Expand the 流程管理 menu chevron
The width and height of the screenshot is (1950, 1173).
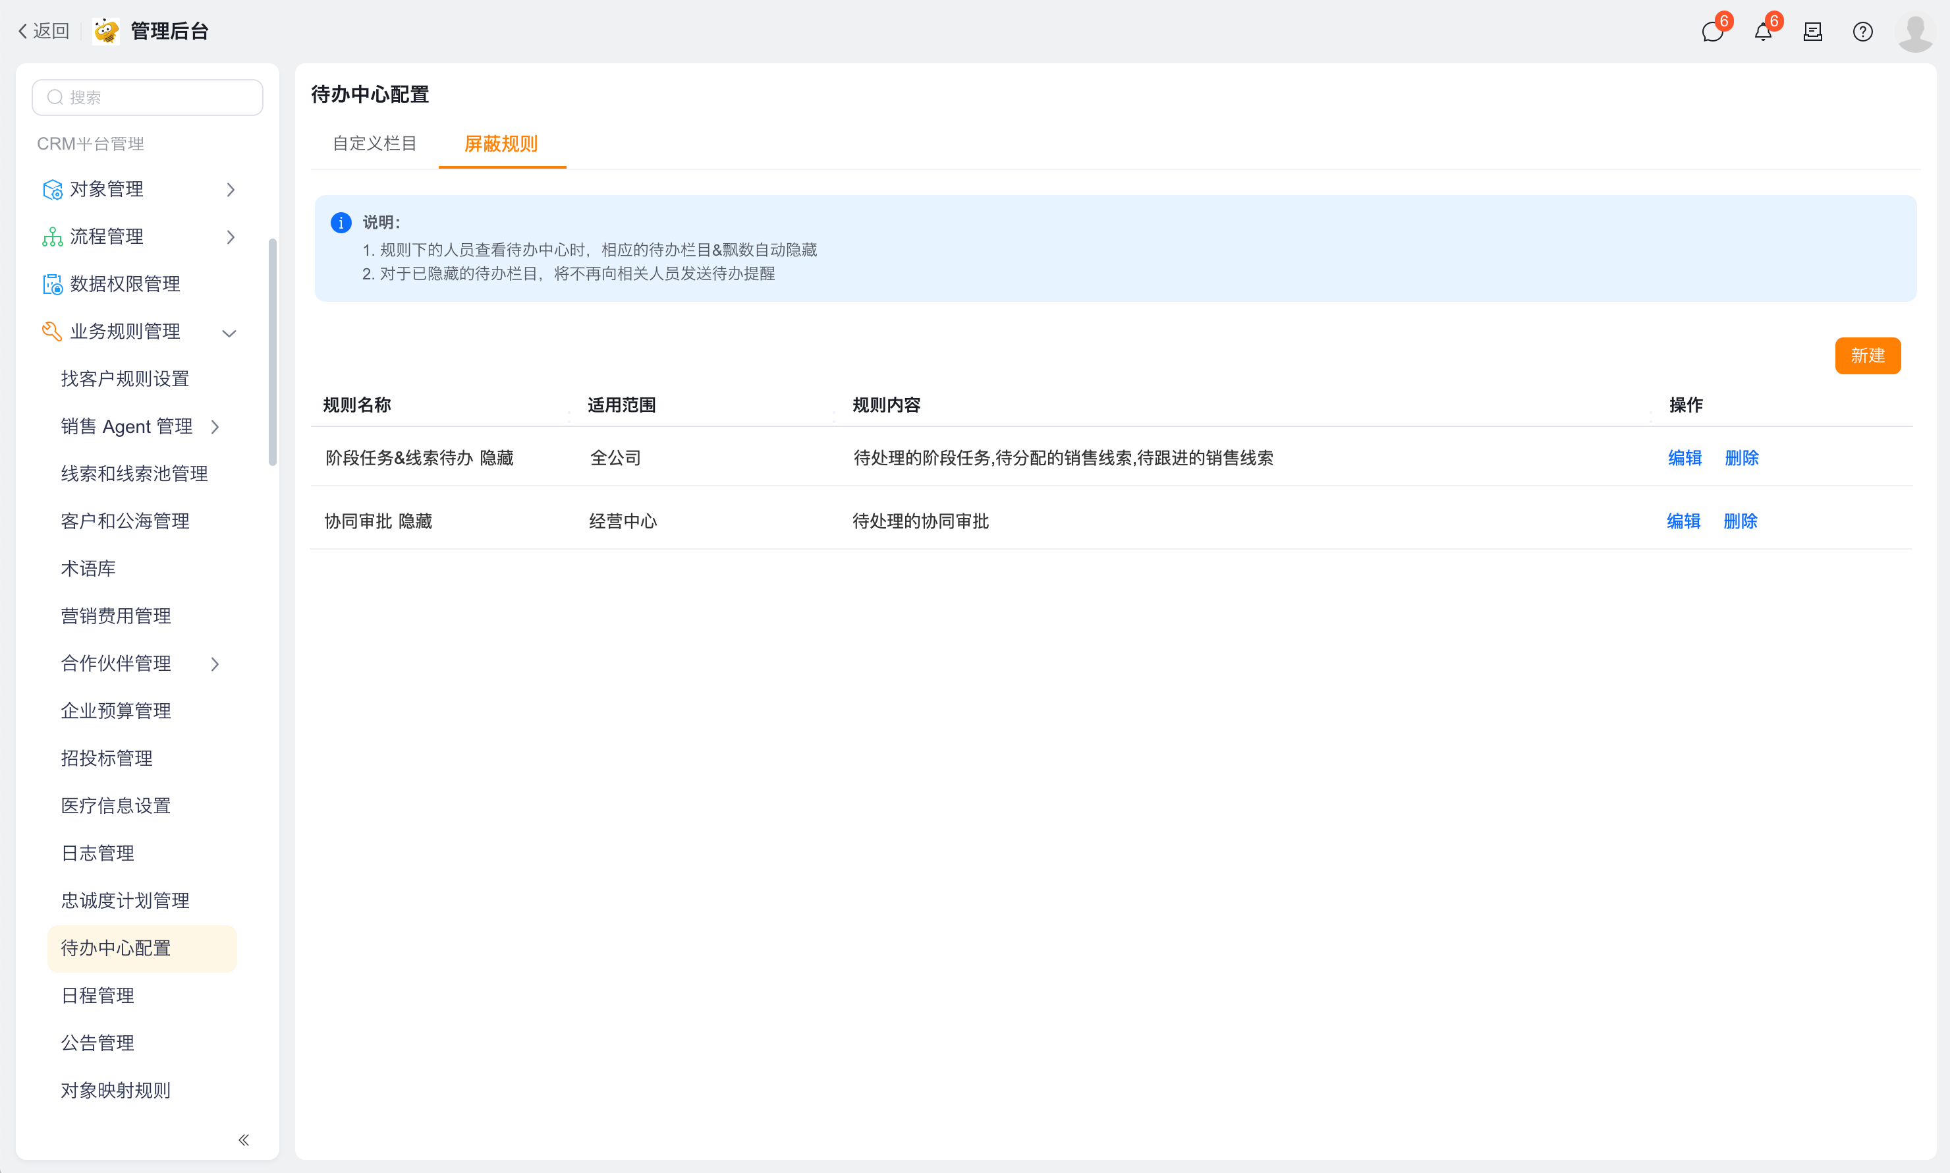tap(230, 237)
